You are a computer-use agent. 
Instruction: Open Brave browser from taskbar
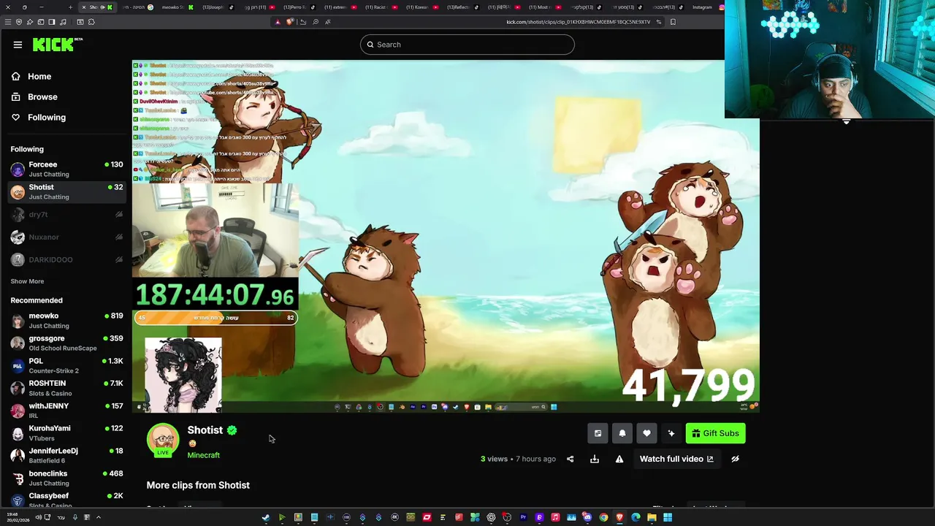click(619, 517)
